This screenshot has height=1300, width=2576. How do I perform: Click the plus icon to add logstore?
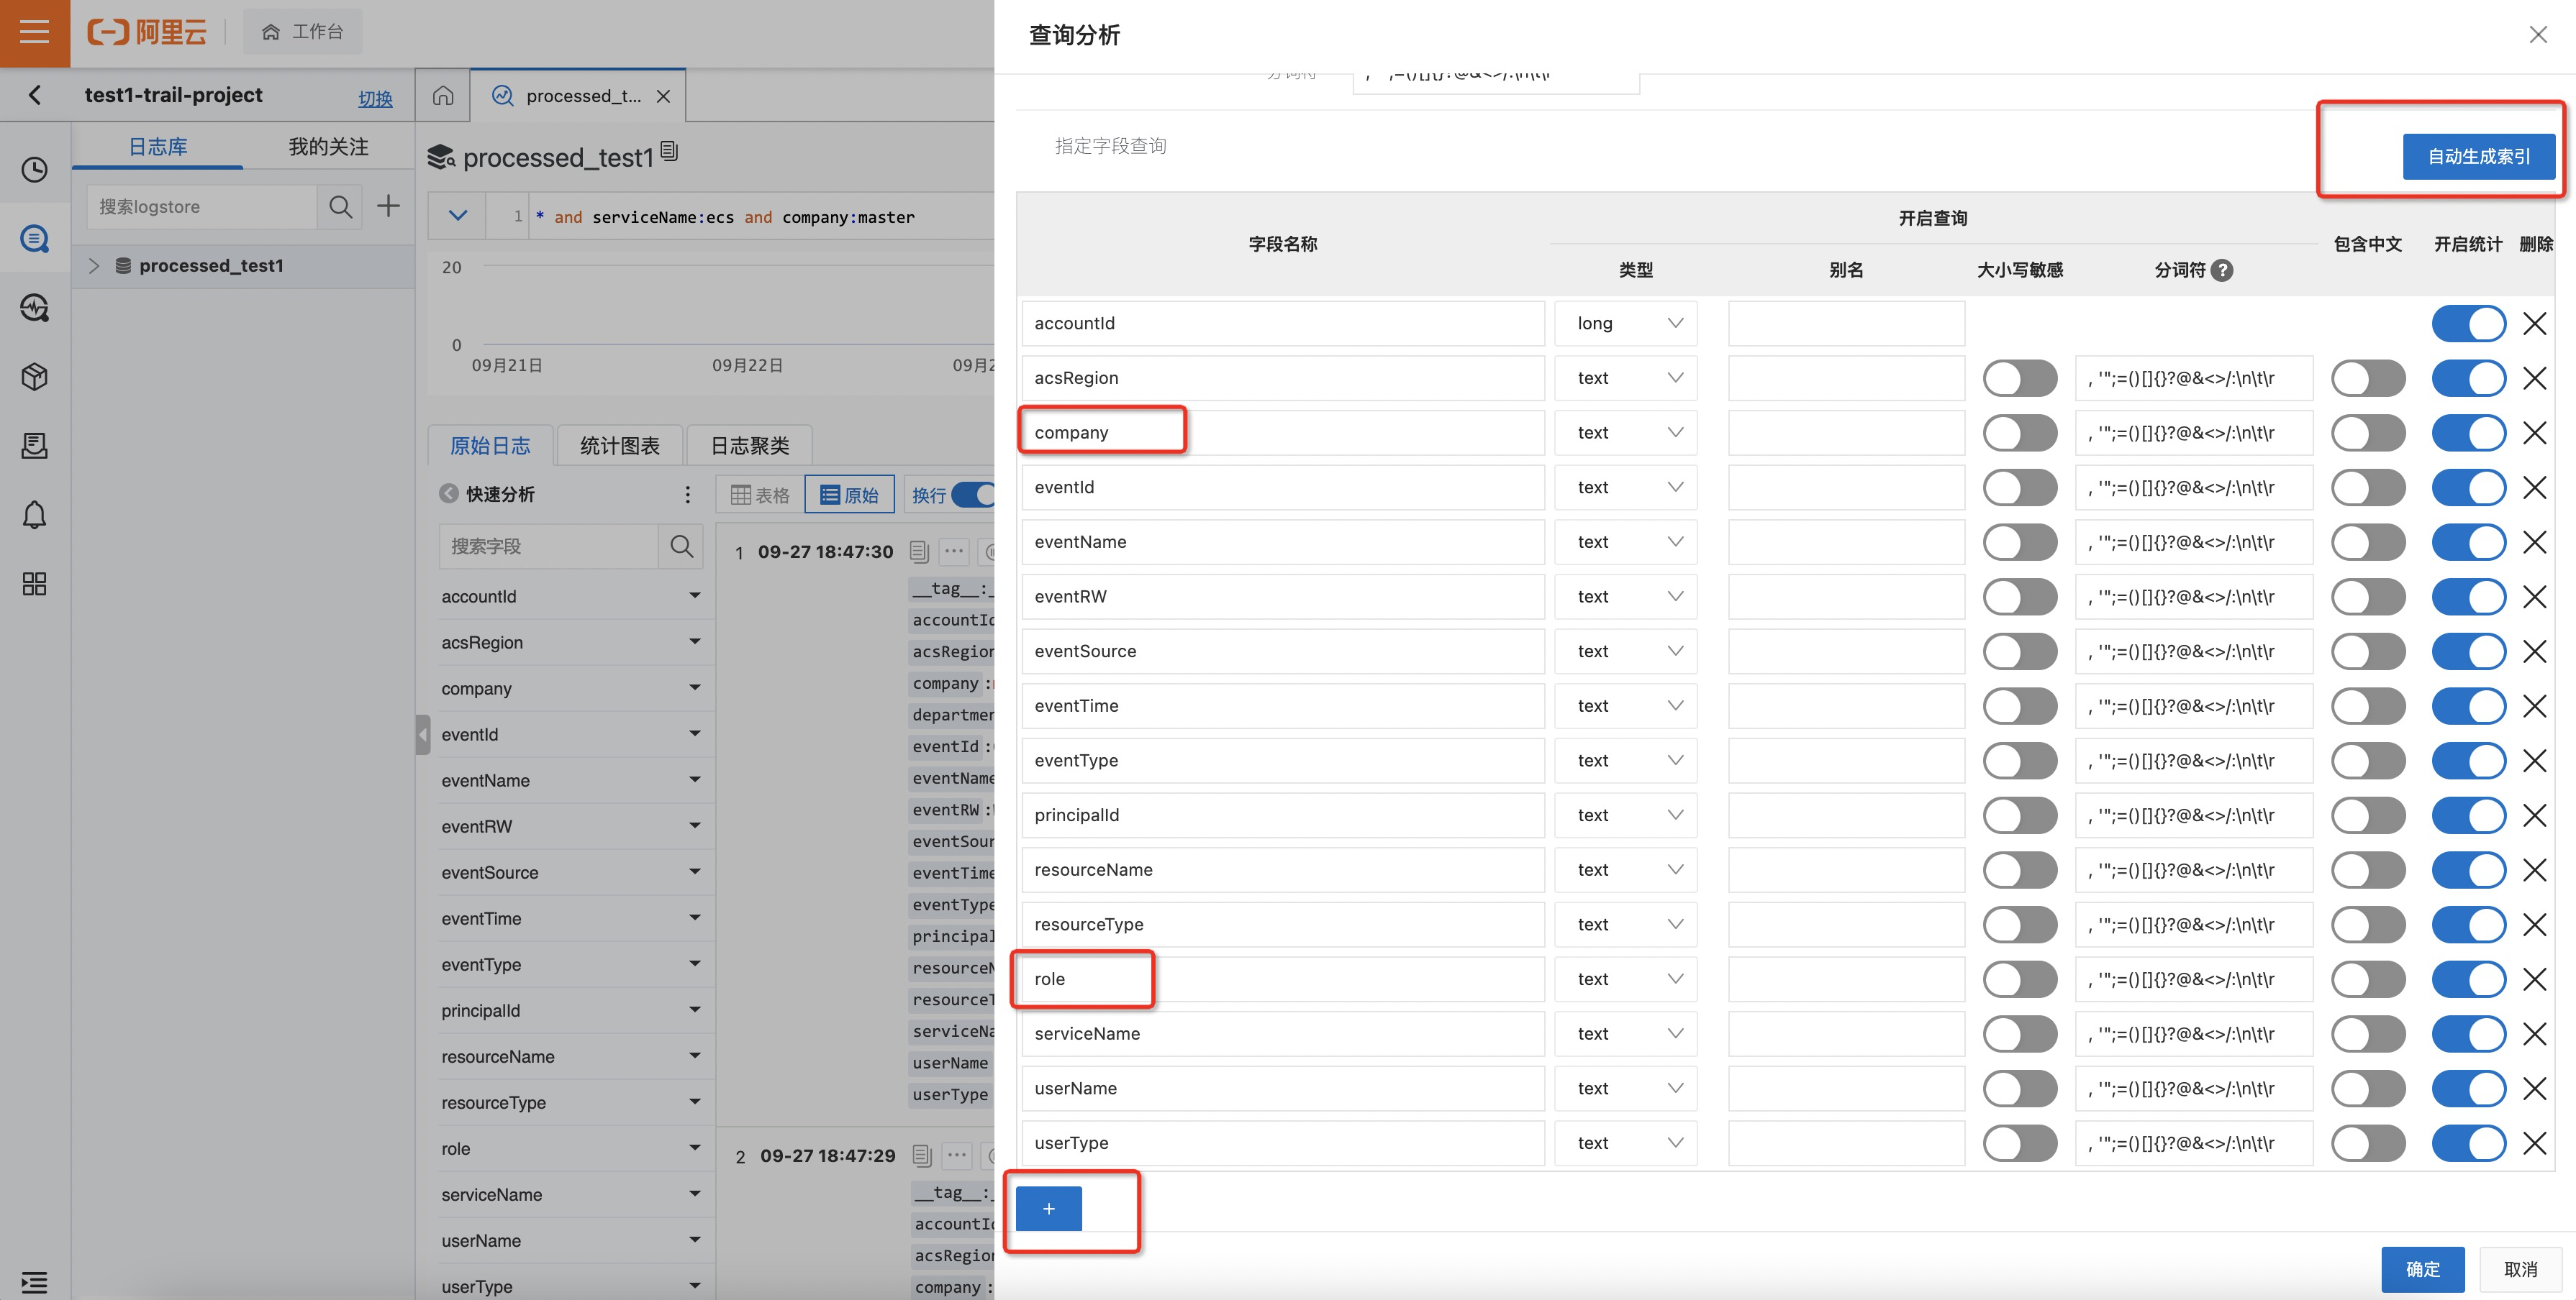pyautogui.click(x=388, y=207)
